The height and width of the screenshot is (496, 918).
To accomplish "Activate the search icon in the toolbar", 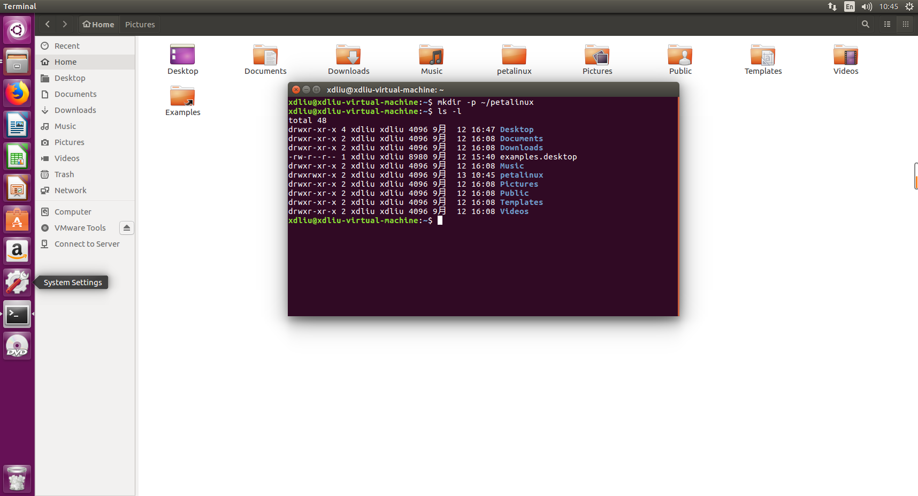I will pyautogui.click(x=865, y=24).
